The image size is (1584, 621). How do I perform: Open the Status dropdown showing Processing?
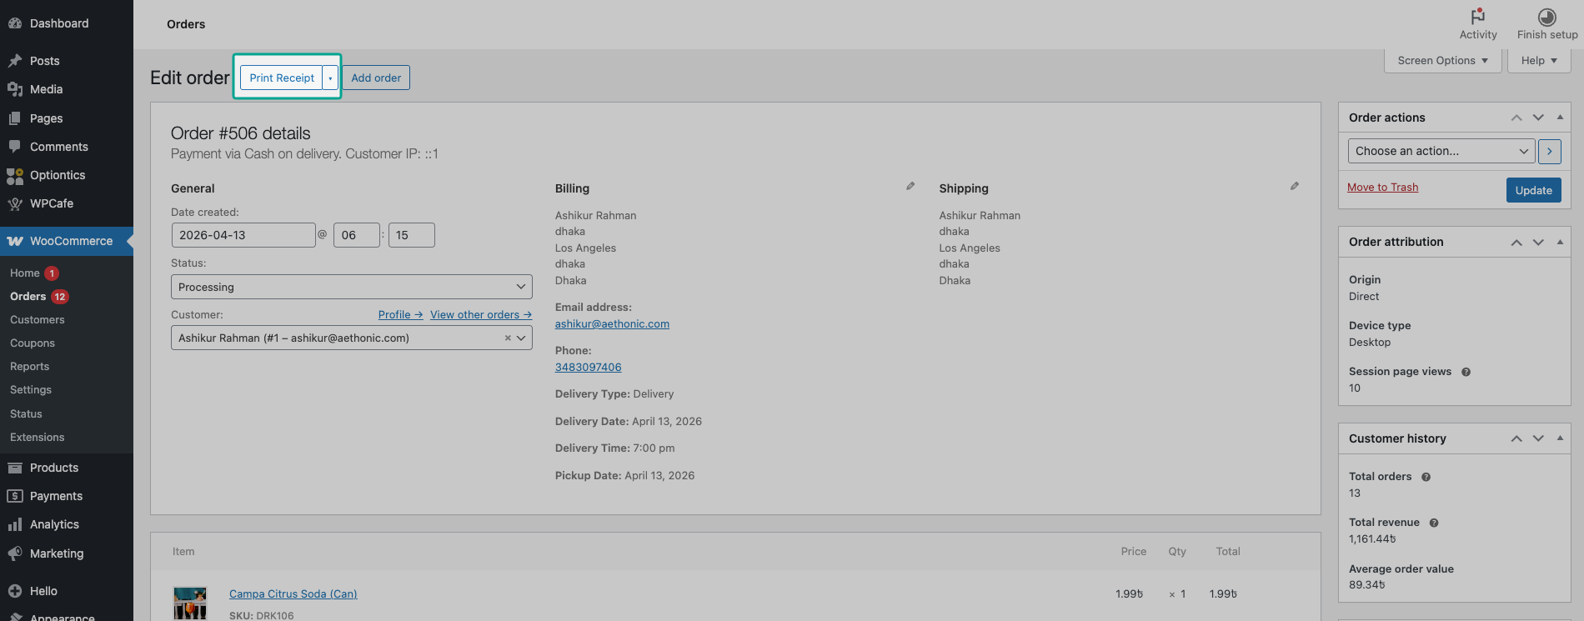(x=352, y=287)
